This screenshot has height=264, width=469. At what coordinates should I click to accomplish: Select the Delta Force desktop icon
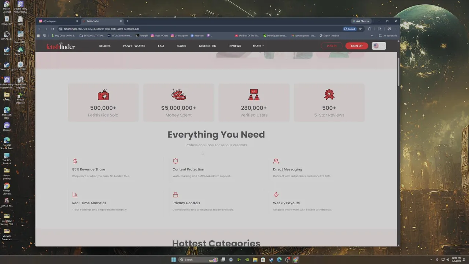[21, 51]
